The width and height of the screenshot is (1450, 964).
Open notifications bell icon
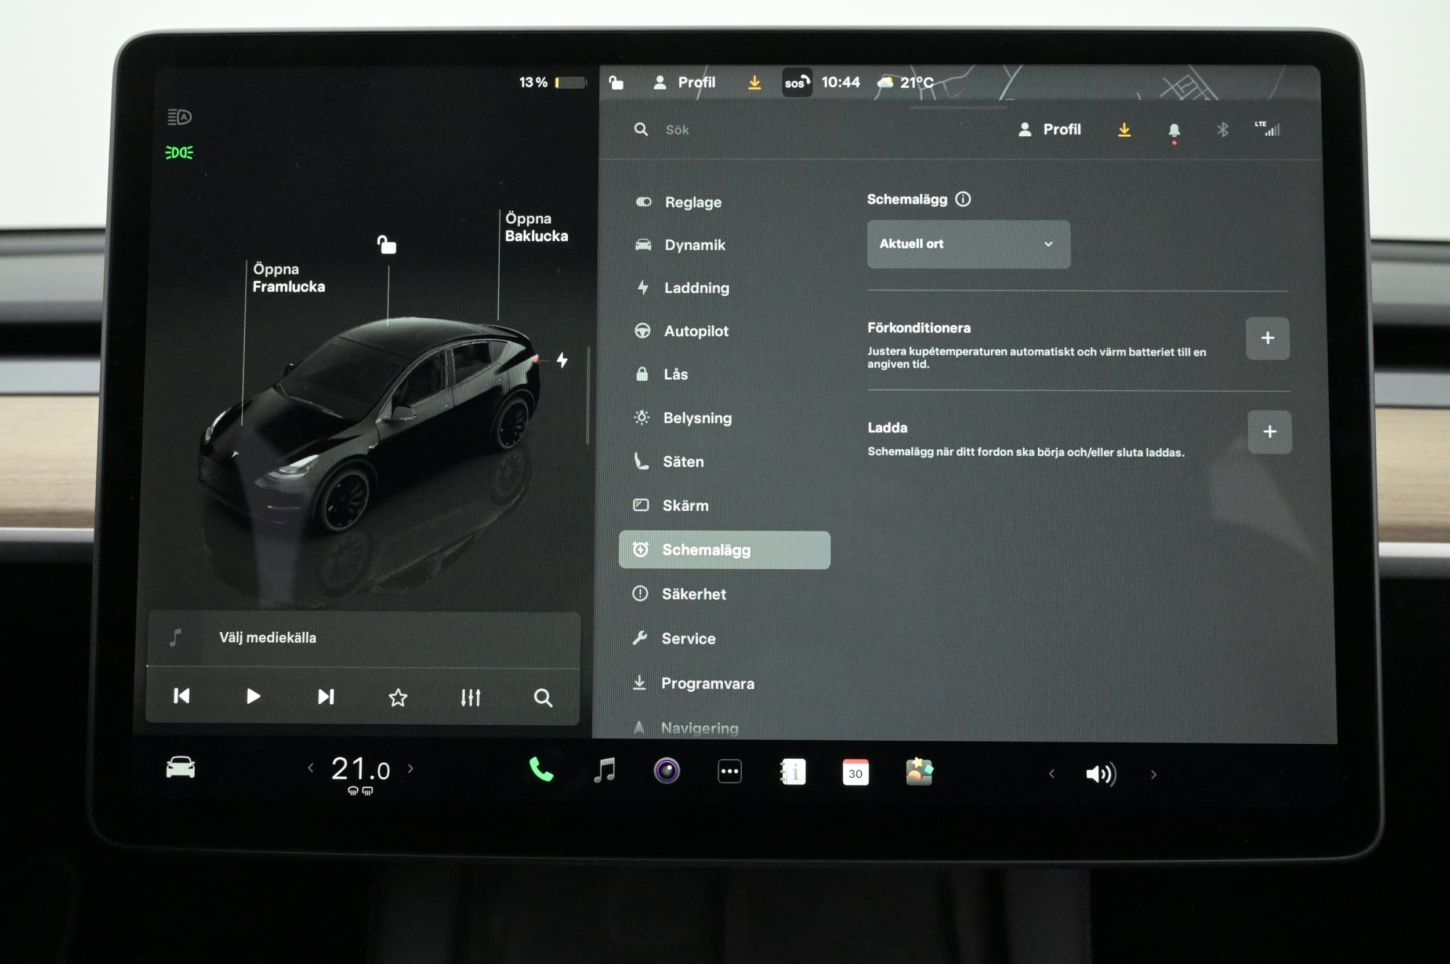[x=1174, y=130]
